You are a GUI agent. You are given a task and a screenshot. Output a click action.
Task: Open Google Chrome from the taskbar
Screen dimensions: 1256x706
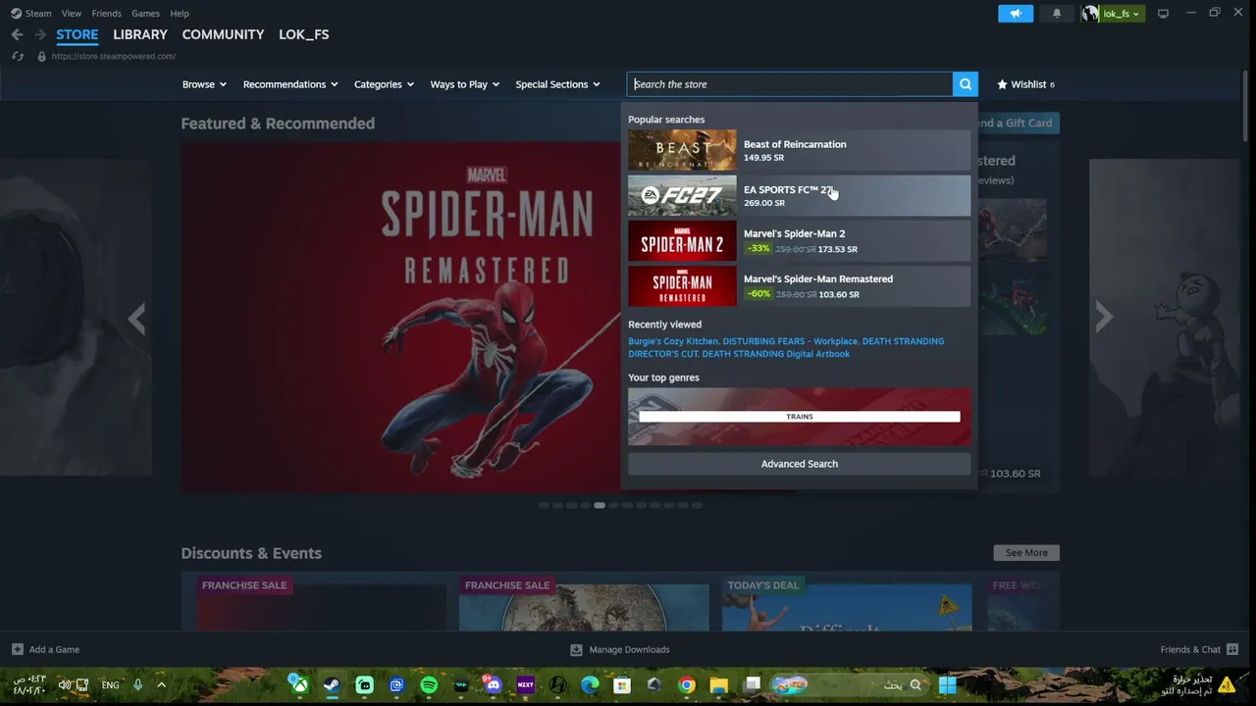pos(687,685)
